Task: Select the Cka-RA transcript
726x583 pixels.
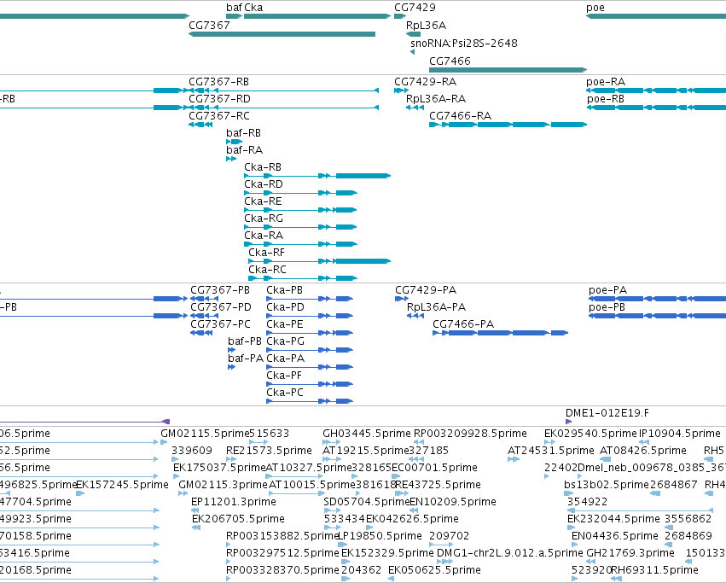Action: 301,244
